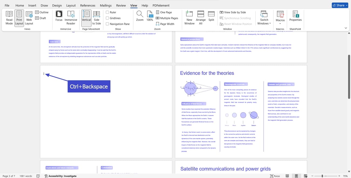Open Immersive Reader

[71, 18]
